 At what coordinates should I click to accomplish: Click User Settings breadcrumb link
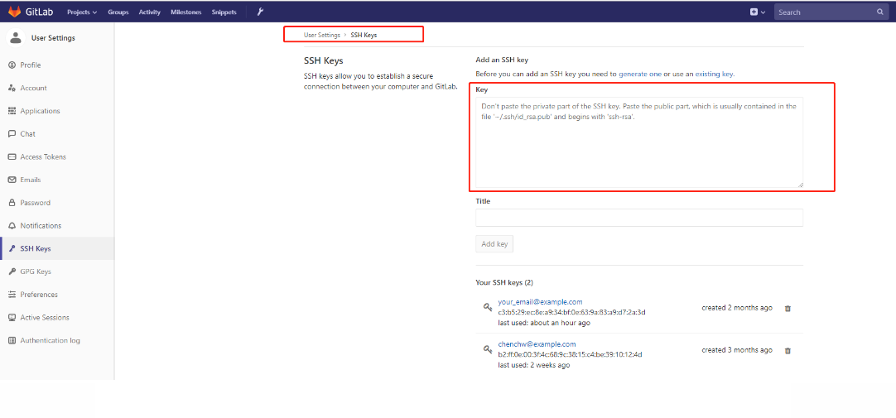click(x=321, y=35)
